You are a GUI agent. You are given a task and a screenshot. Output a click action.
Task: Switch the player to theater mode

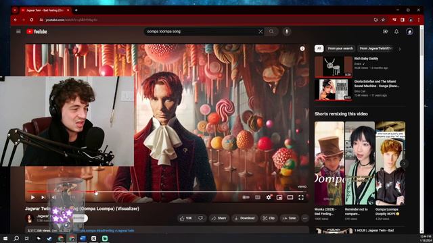tap(290, 197)
